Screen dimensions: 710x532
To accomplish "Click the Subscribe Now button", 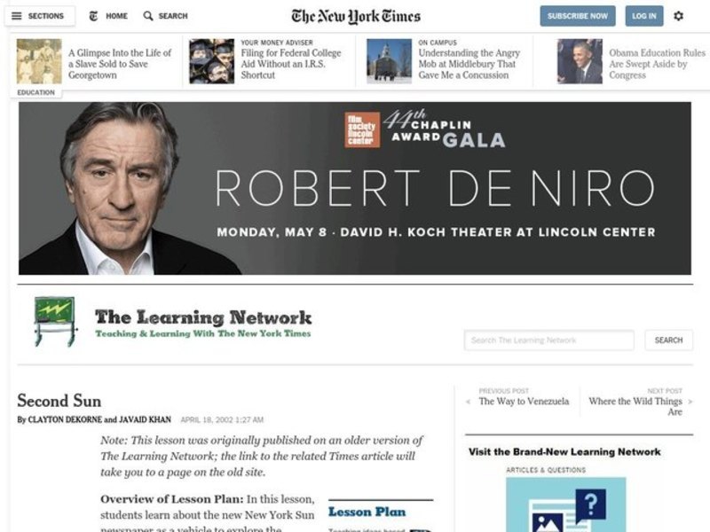I will click(x=578, y=16).
